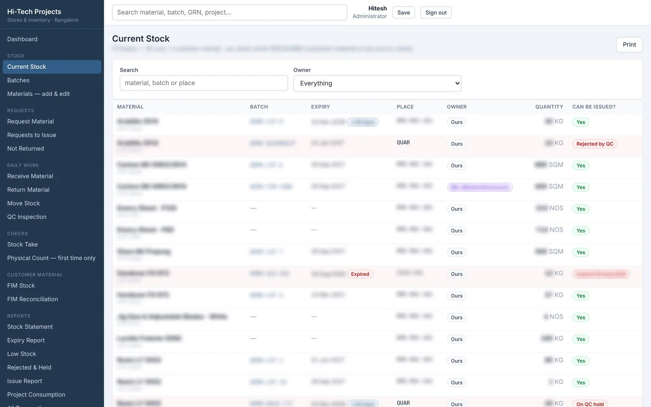Screen dimensions: 651x407
Task: Click Ours owner in the Expired row
Action: tap(457, 274)
